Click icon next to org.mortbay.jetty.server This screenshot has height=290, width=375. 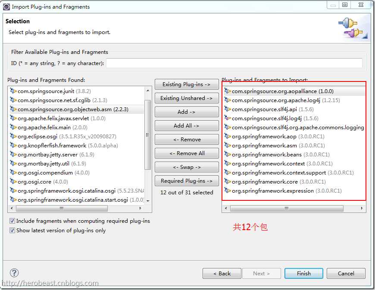[13, 155]
